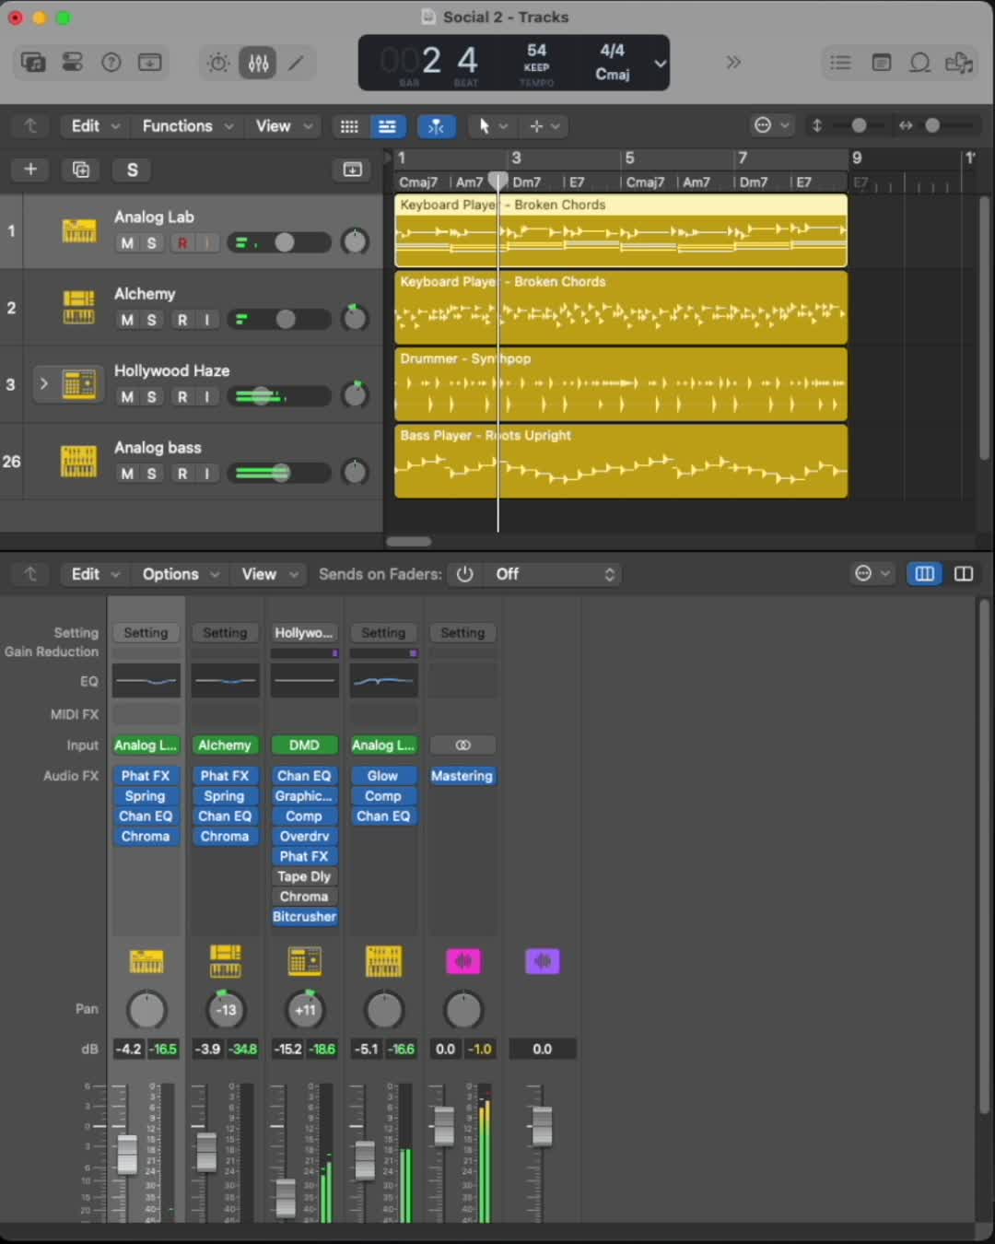Click the magenta output channel strip icon

pos(463,961)
